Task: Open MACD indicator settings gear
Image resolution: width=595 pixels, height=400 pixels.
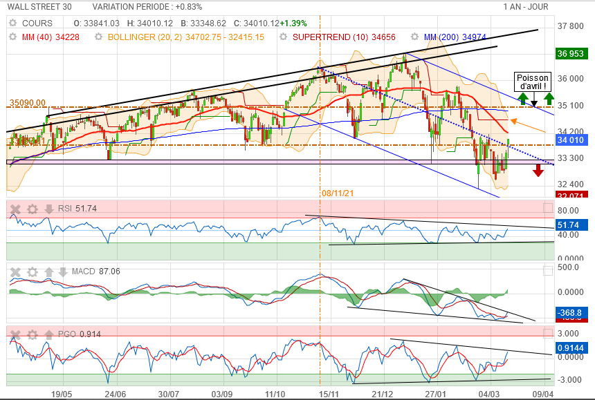Action: [x=33, y=272]
